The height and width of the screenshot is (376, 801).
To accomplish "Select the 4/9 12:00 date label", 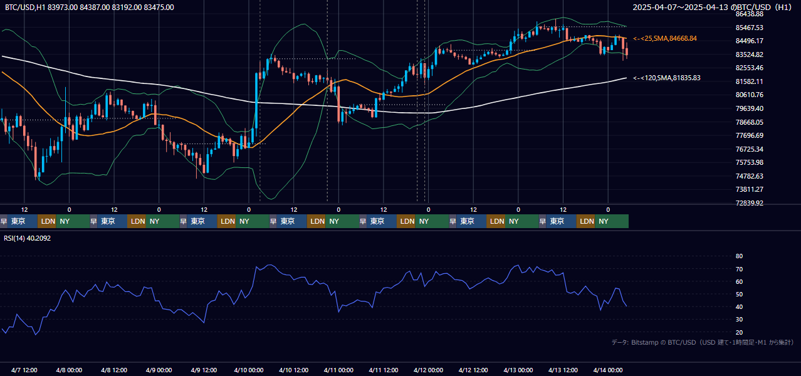I will pos(204,370).
